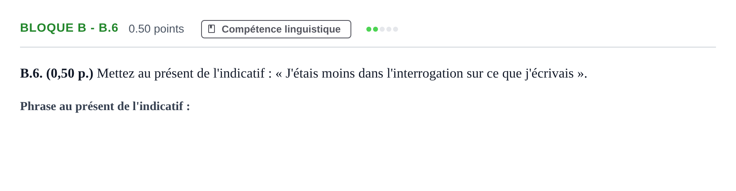The width and height of the screenshot is (736, 191).
Task: Click the BLOQUE B - B.6 heading
Action: click(69, 28)
